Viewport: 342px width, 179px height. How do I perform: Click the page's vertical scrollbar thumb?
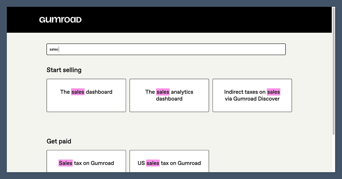point(333,71)
